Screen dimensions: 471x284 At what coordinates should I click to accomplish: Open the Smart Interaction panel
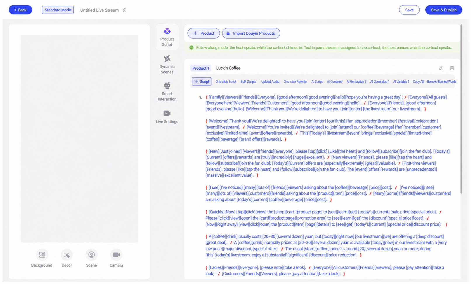[167, 92]
